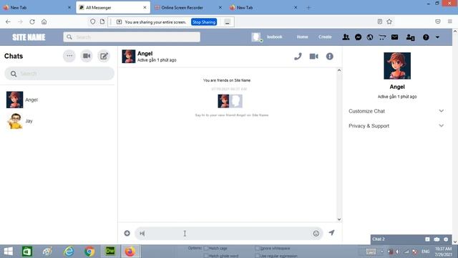The width and height of the screenshot is (458, 258).
Task: Bookmark this page star icon
Action: 389,21
